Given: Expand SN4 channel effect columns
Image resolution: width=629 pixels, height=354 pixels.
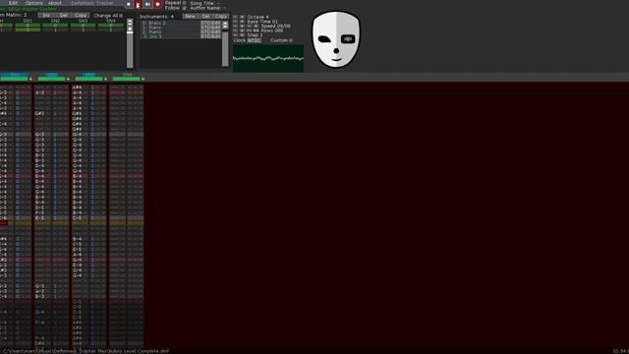Looking at the screenshot, I should pos(143,79).
